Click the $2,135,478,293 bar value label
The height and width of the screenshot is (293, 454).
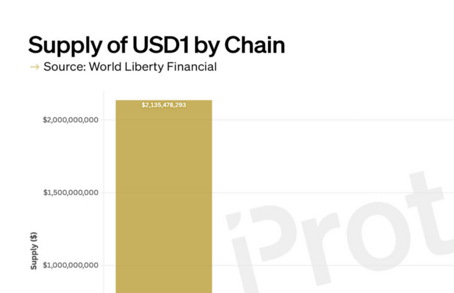pyautogui.click(x=164, y=105)
